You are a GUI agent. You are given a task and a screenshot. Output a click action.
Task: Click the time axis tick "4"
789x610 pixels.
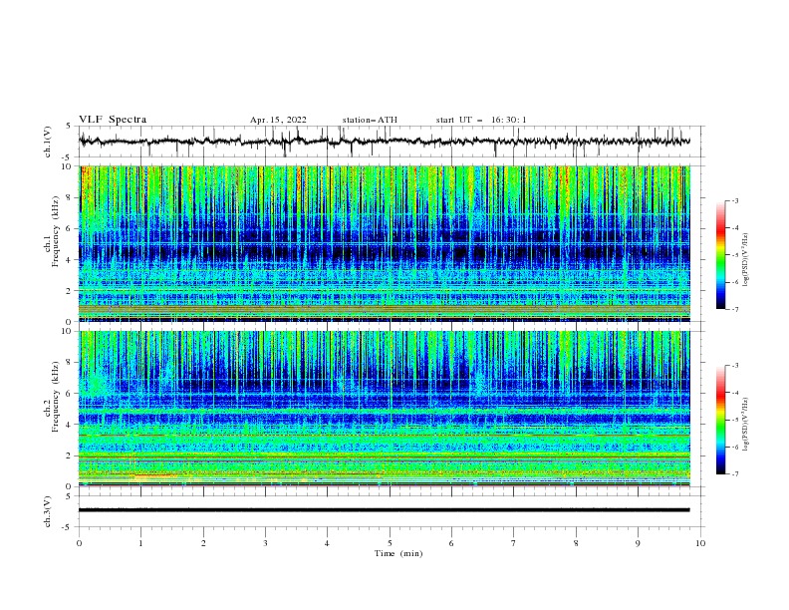coord(327,543)
